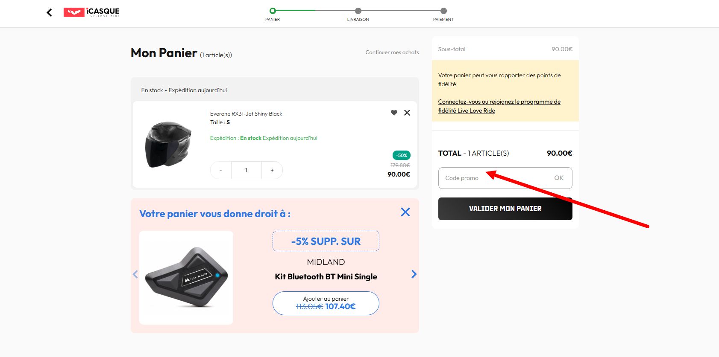Show next offer in carousel

tap(414, 274)
